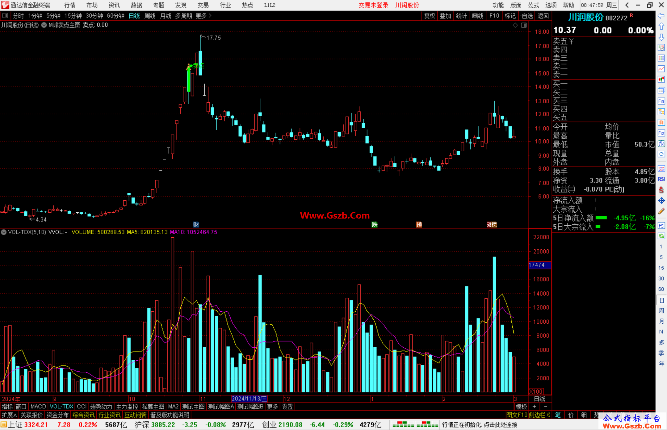
Task: Click the circle icon below the formula icon
Action: click(661, 154)
